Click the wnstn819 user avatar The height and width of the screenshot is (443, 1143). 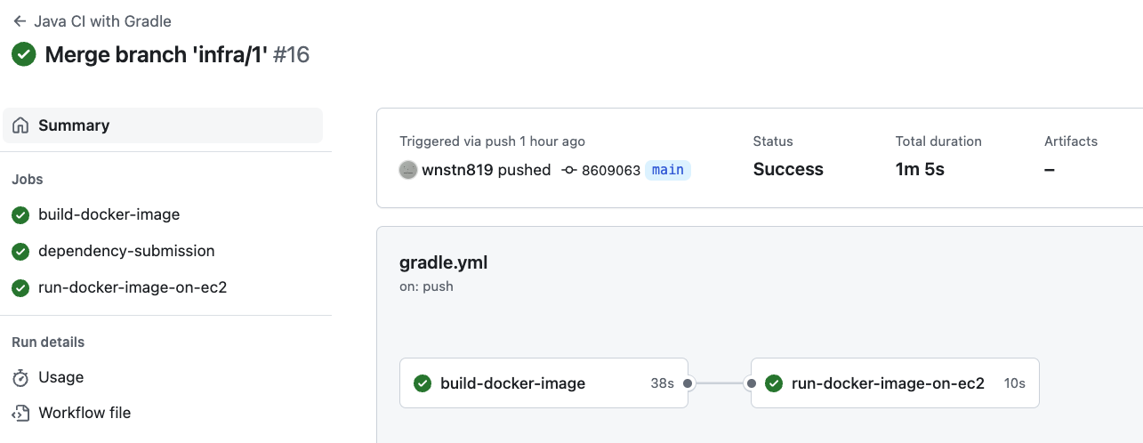408,170
